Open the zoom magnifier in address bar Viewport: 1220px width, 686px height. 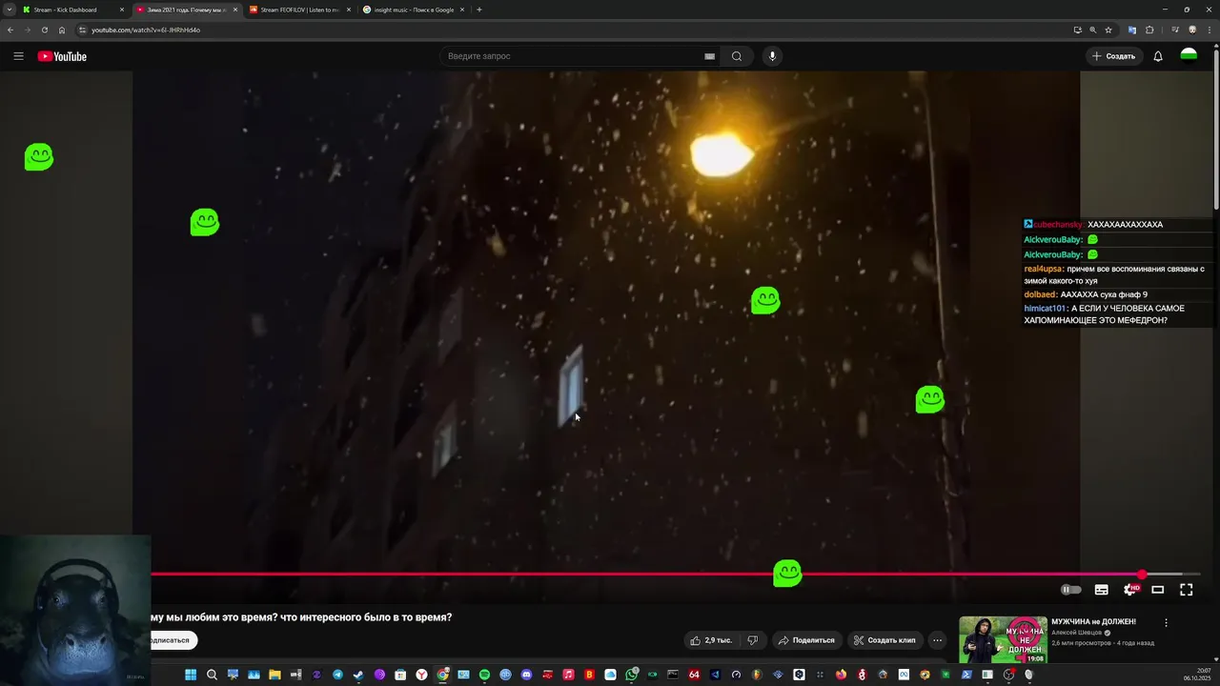click(1092, 30)
